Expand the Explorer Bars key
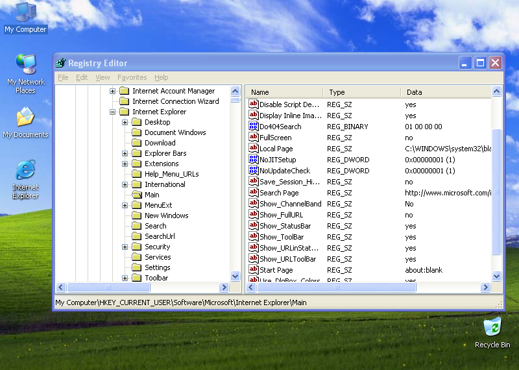 [125, 153]
